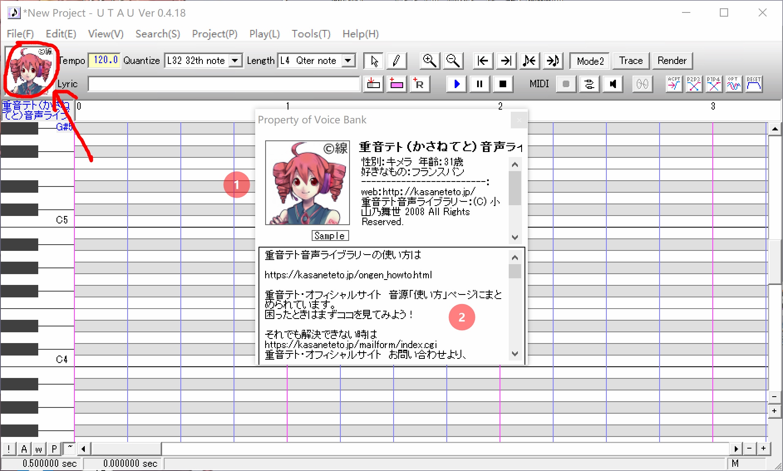Click the piano roll vertical scroll up arrow
Screen dimensions: 783x471
pyautogui.click(x=775, y=129)
